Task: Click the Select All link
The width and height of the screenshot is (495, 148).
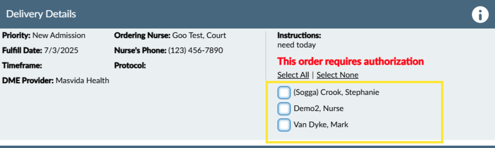Action: 293,75
